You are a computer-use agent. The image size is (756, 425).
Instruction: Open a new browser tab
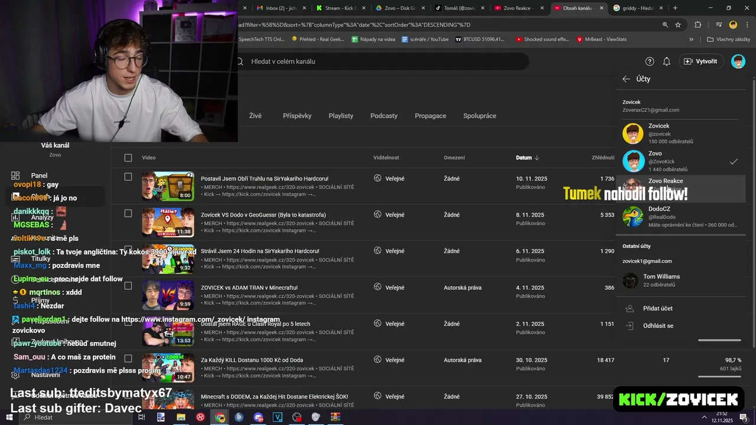(675, 8)
